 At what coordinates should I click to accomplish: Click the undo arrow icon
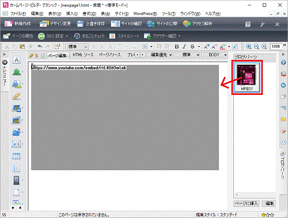[40, 47]
